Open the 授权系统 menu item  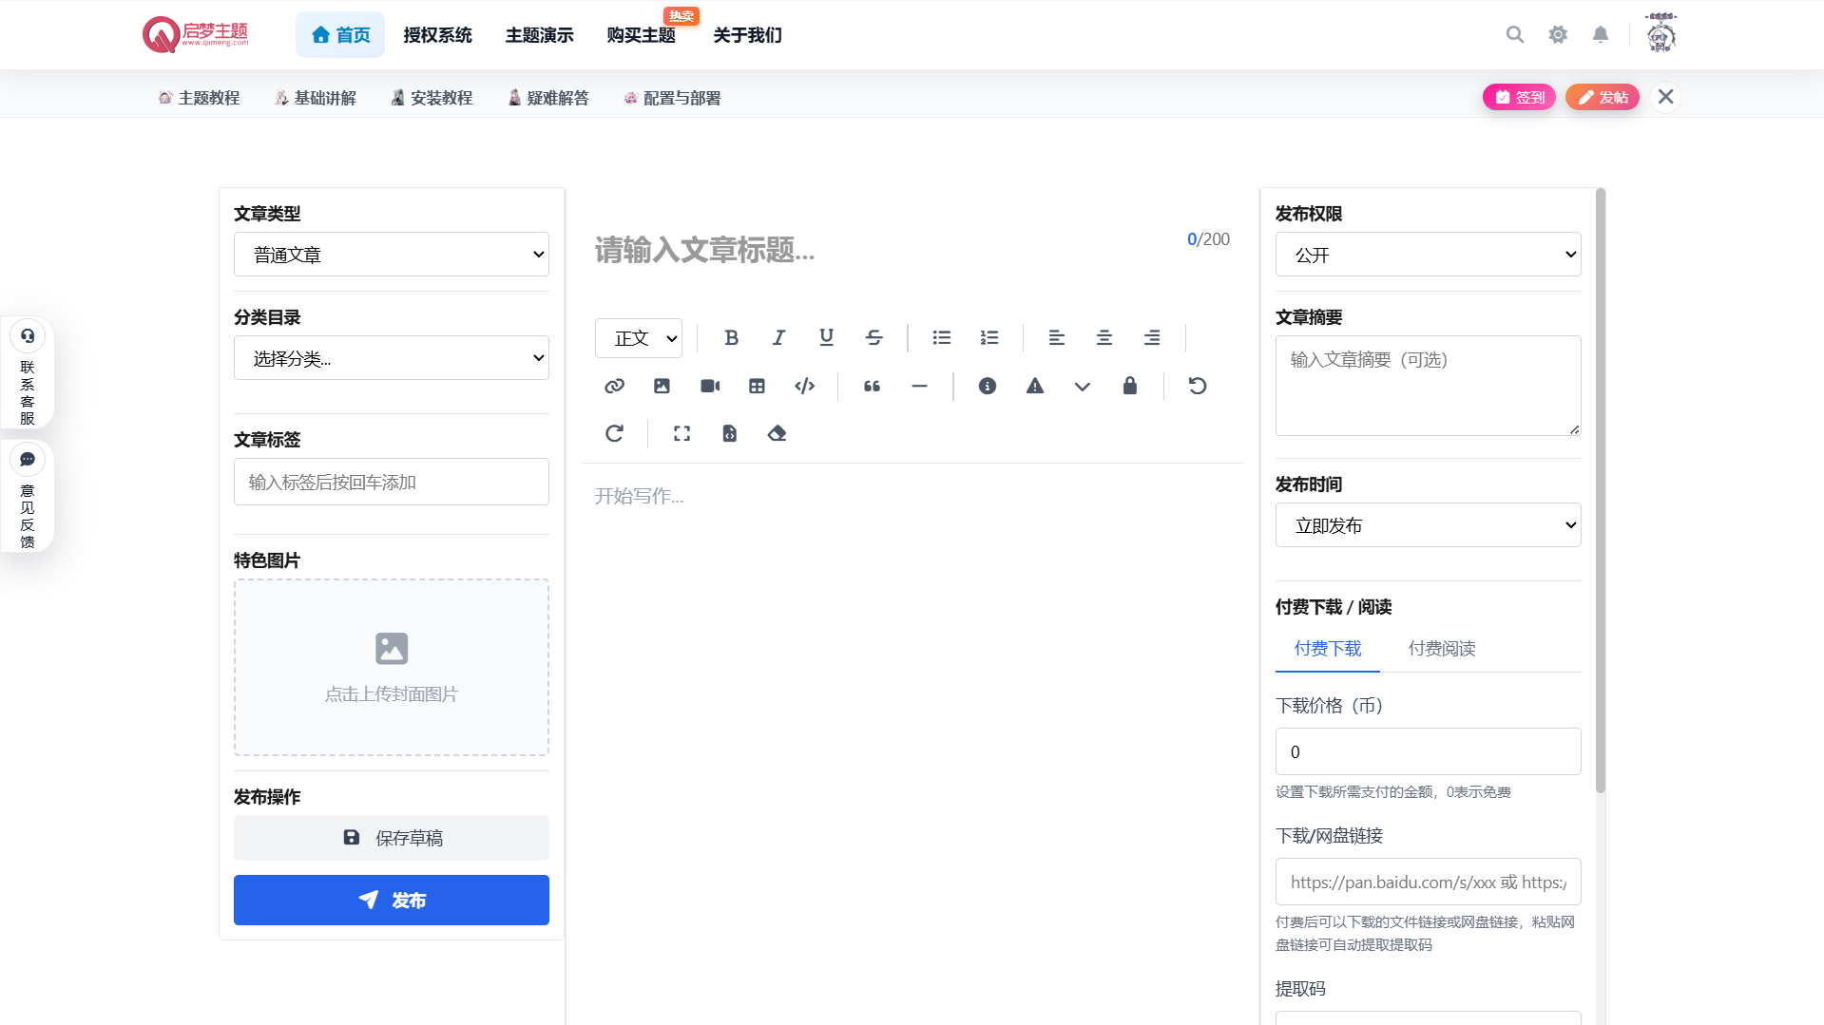click(437, 35)
